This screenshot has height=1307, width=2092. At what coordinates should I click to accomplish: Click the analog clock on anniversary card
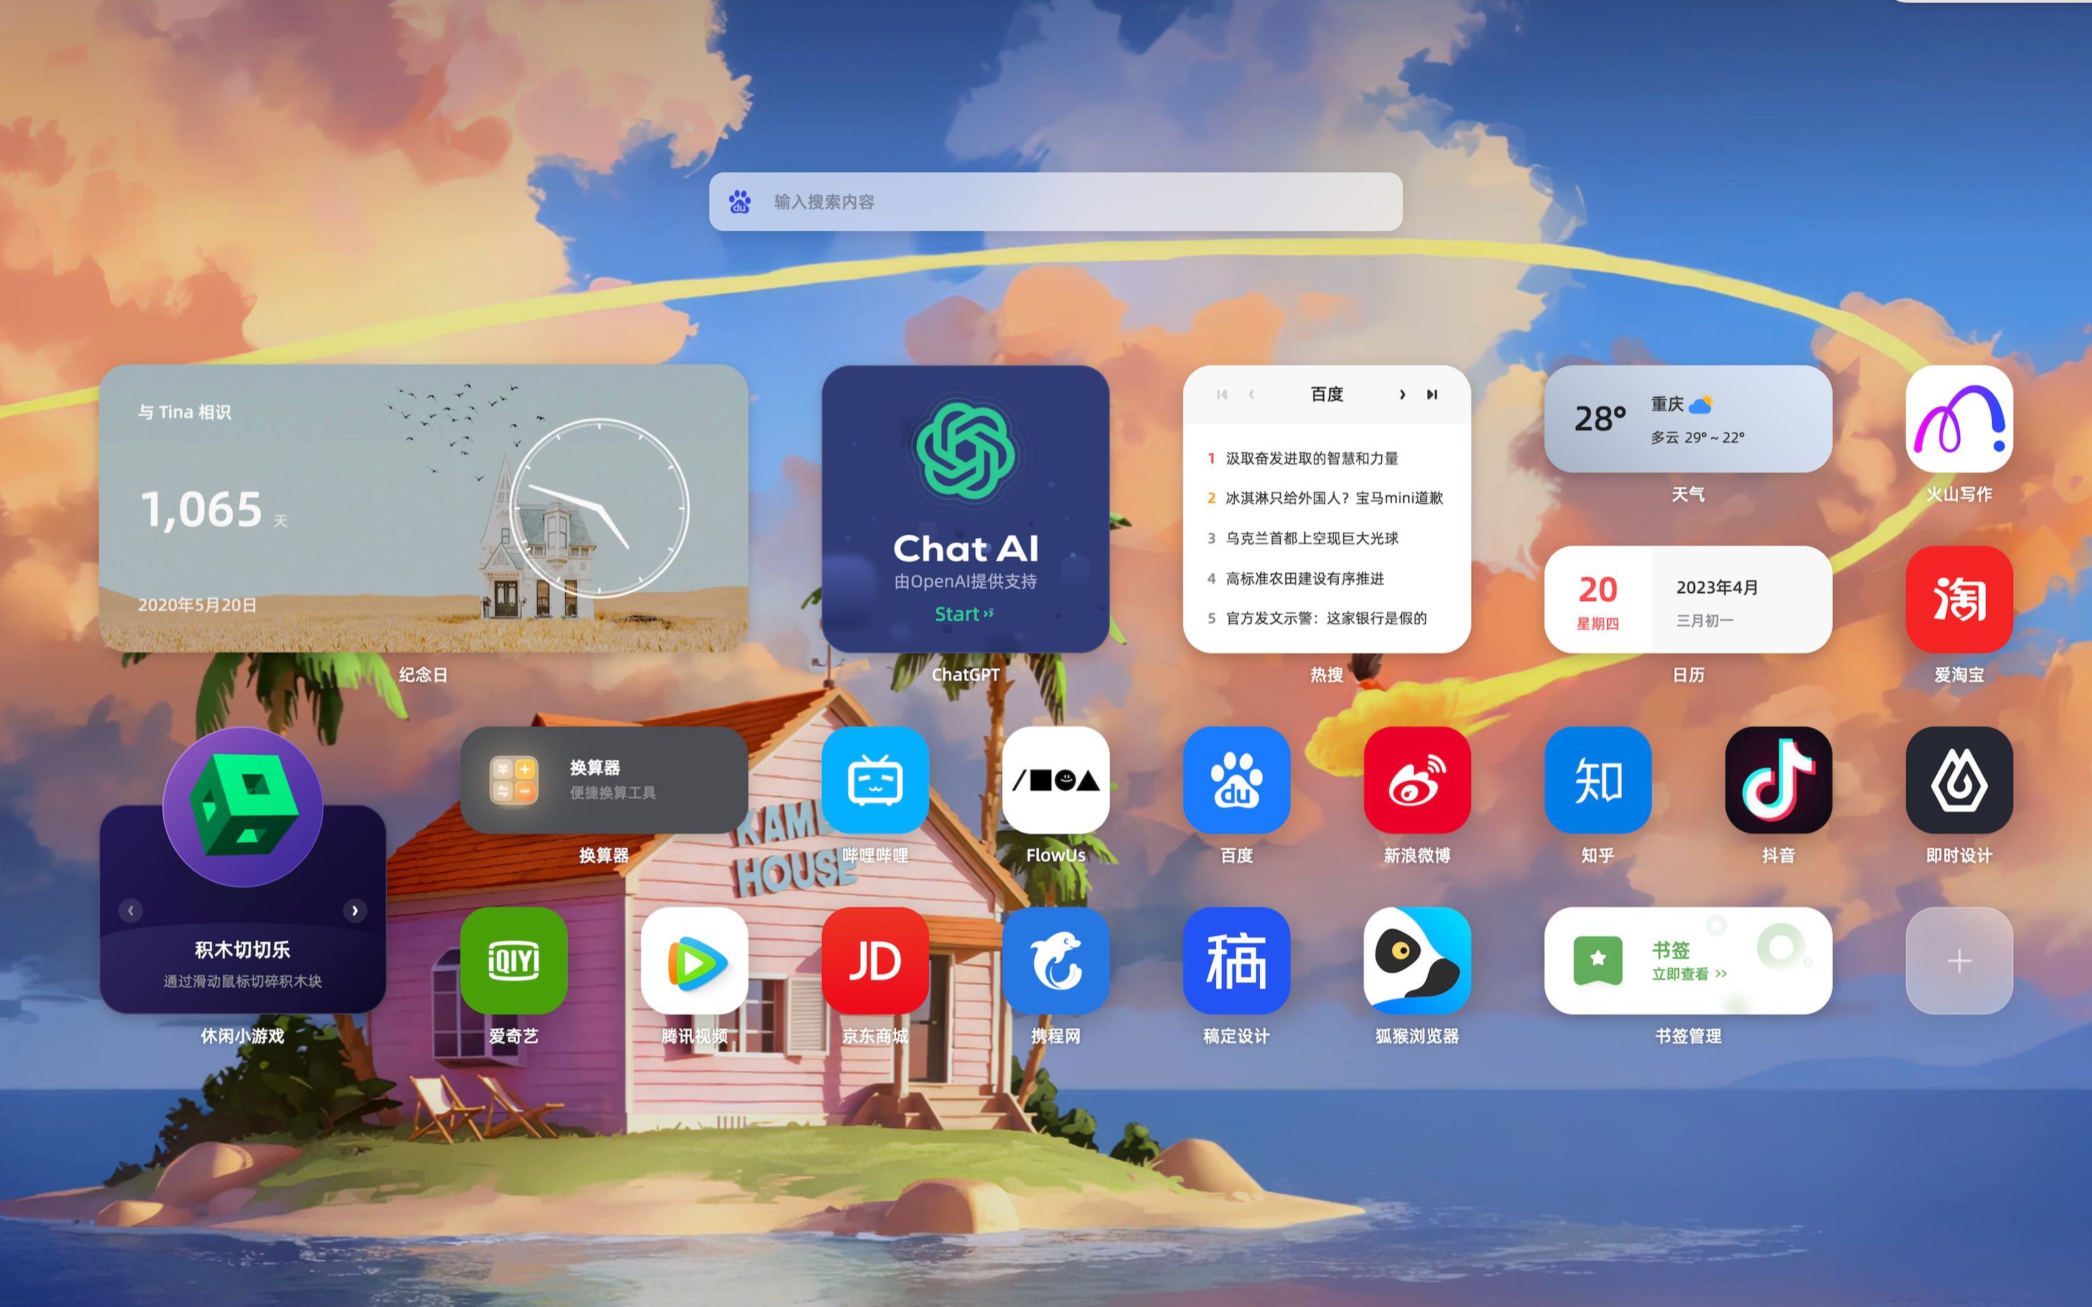point(599,508)
